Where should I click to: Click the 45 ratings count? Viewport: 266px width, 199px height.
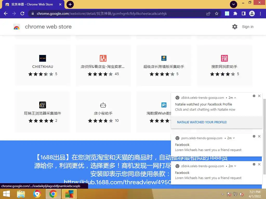(117, 74)
